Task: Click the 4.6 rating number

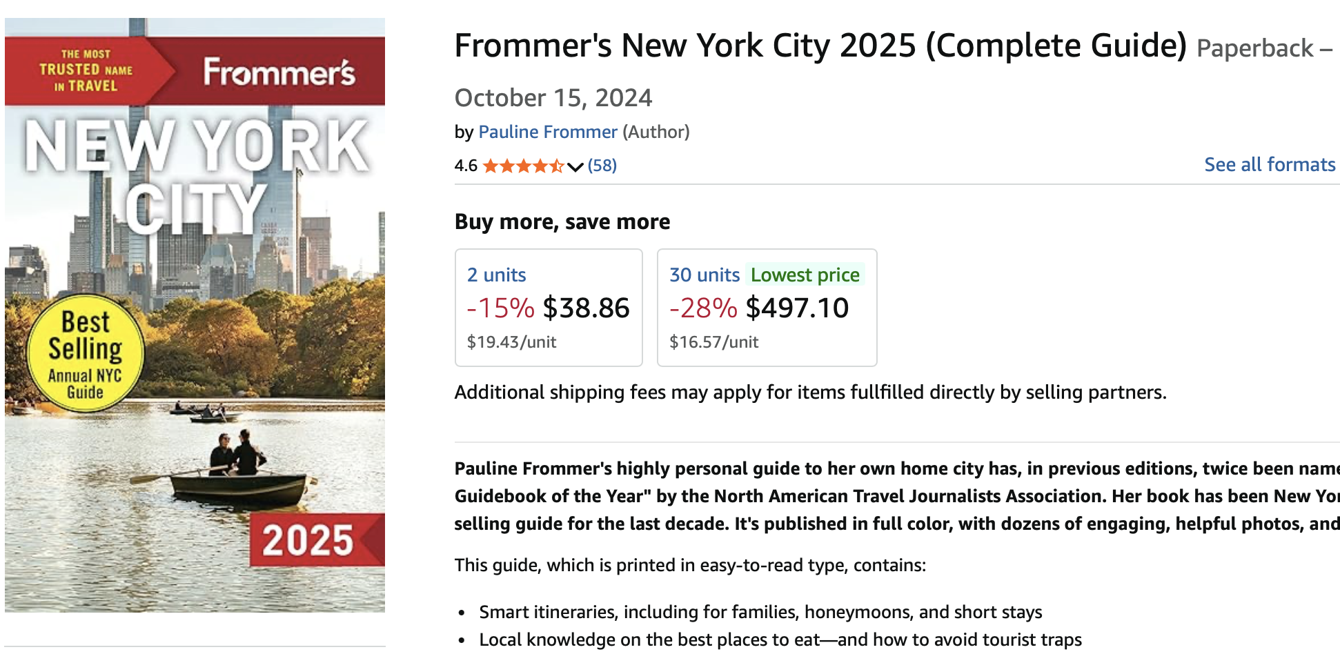Action: [466, 166]
